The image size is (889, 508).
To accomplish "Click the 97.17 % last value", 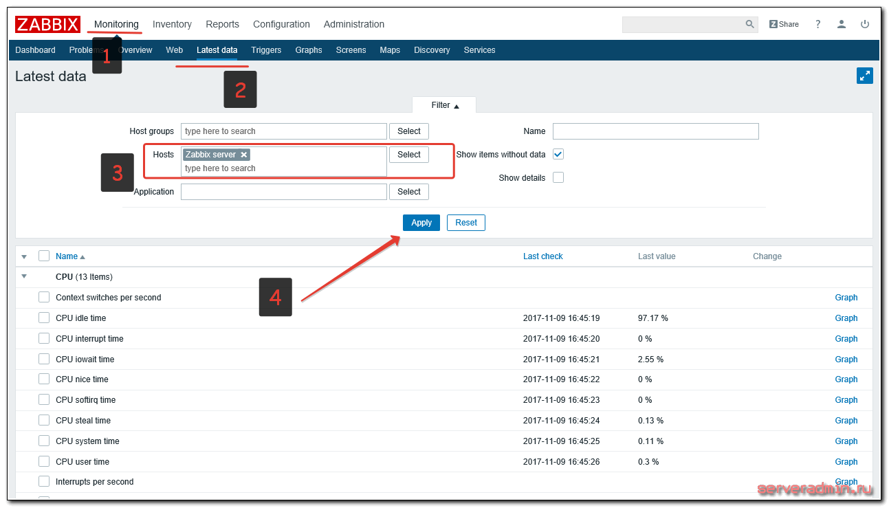I will 653,318.
